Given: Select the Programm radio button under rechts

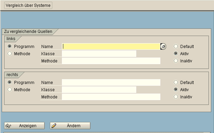Looking at the screenshot, I should coord(10,82).
